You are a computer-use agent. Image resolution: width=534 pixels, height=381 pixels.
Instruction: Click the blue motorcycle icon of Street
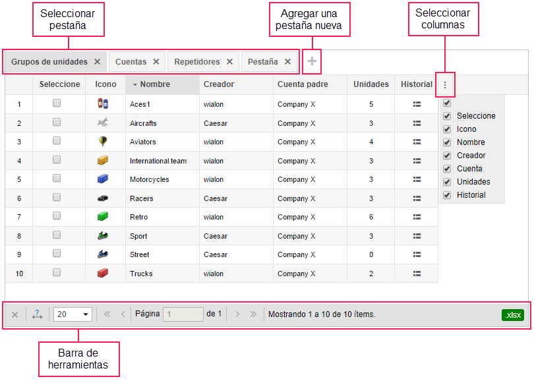tap(103, 254)
